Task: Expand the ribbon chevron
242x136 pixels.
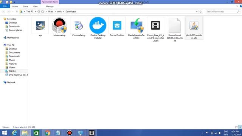Action: tap(237, 6)
